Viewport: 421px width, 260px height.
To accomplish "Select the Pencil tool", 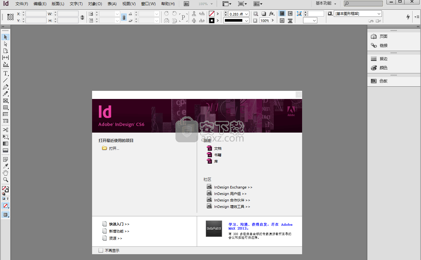I will tap(5, 94).
